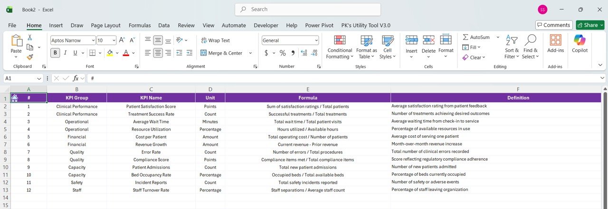This screenshot has height=209, width=608.
Task: Click the home icon in cell A1
Action: pyautogui.click(x=14, y=98)
